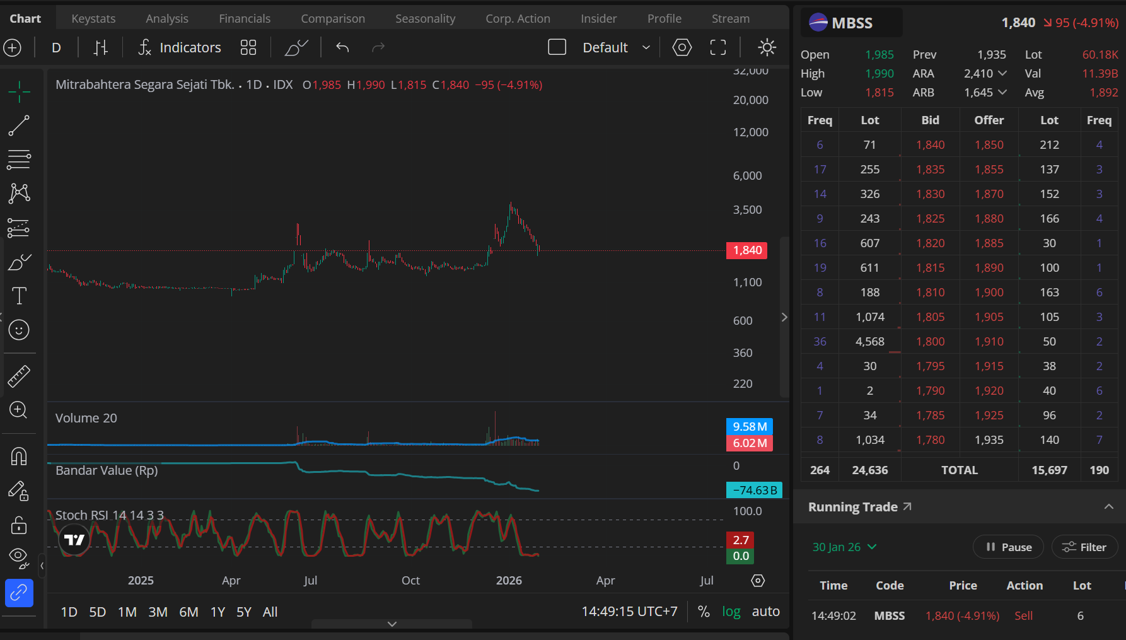Image resolution: width=1126 pixels, height=640 pixels.
Task: Choose the text annotation tool
Action: (x=19, y=296)
